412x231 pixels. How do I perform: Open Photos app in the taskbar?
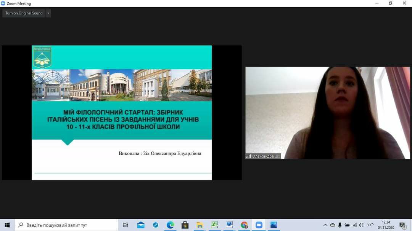[x=274, y=225]
